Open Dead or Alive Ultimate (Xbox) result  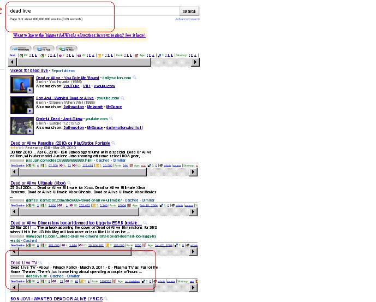(x=38, y=183)
